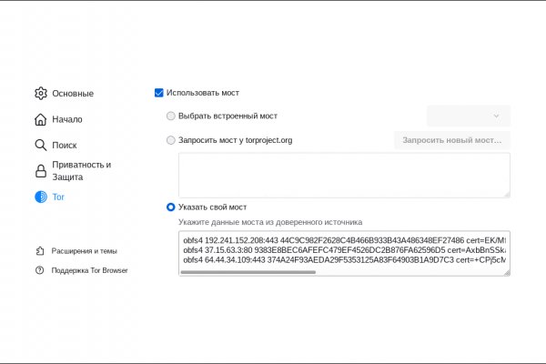Expand the built-in bridge dropdown list
This screenshot has height=364, width=546.
click(469, 116)
